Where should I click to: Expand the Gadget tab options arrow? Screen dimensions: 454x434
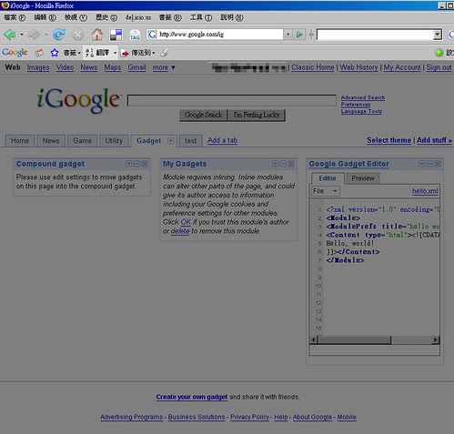[171, 141]
